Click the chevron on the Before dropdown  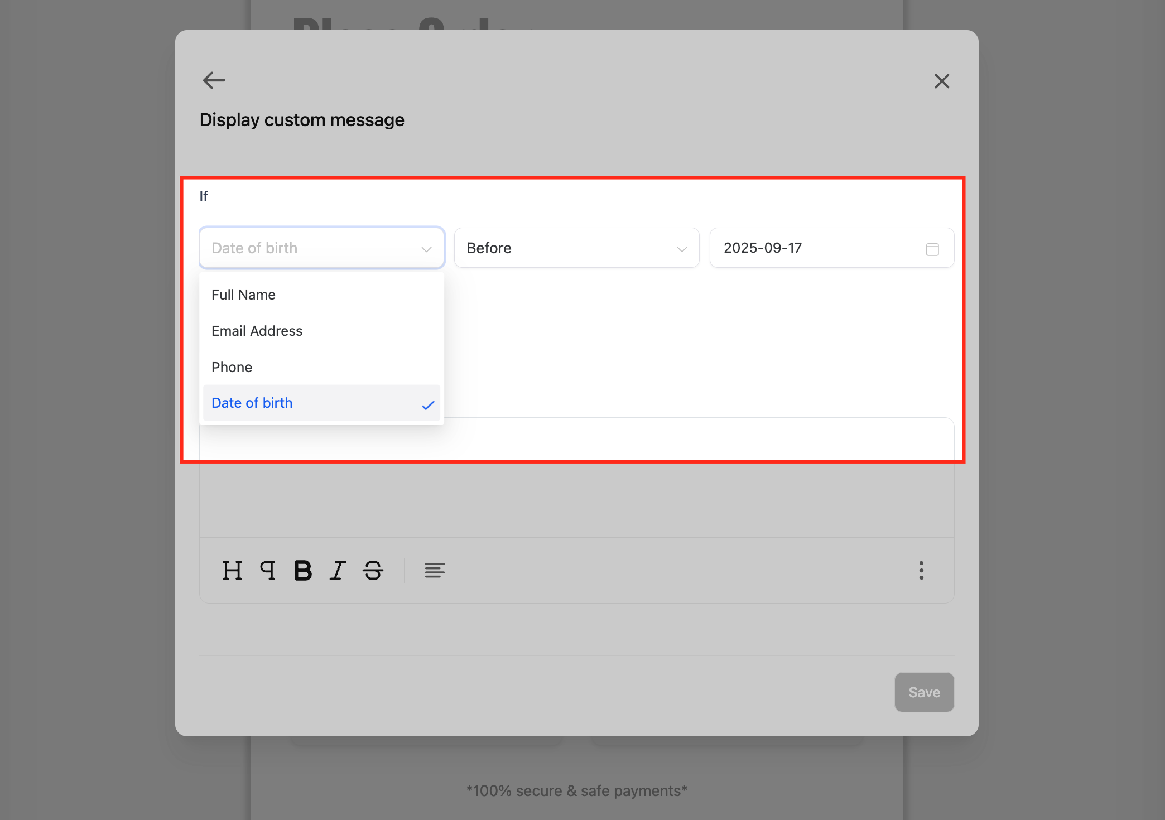tap(681, 249)
